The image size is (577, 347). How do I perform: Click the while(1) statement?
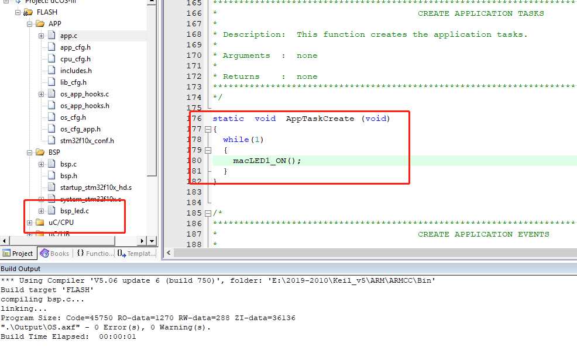pos(243,140)
